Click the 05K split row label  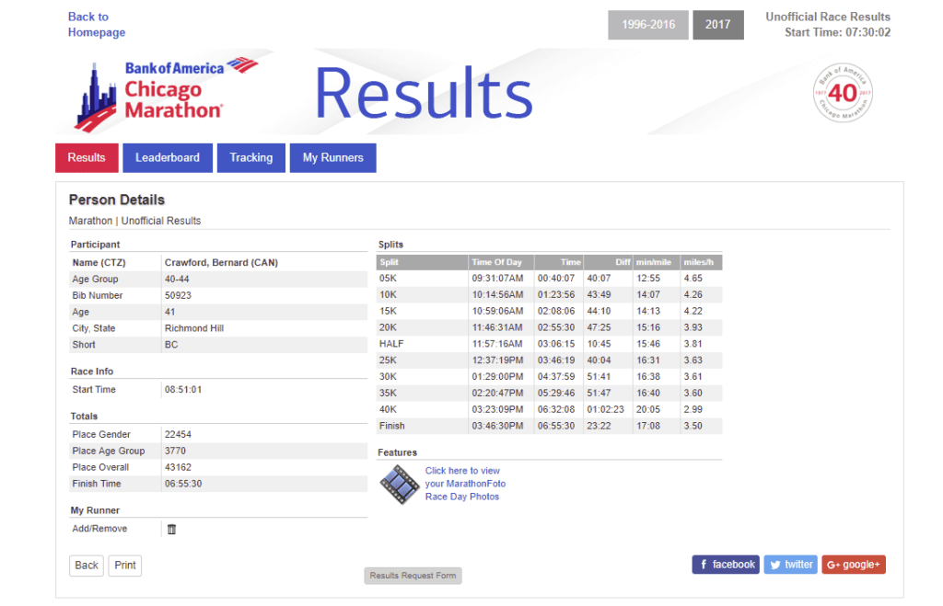click(388, 279)
